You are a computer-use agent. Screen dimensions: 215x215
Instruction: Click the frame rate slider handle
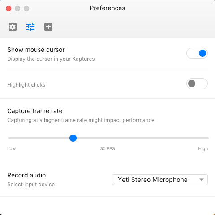73,138
